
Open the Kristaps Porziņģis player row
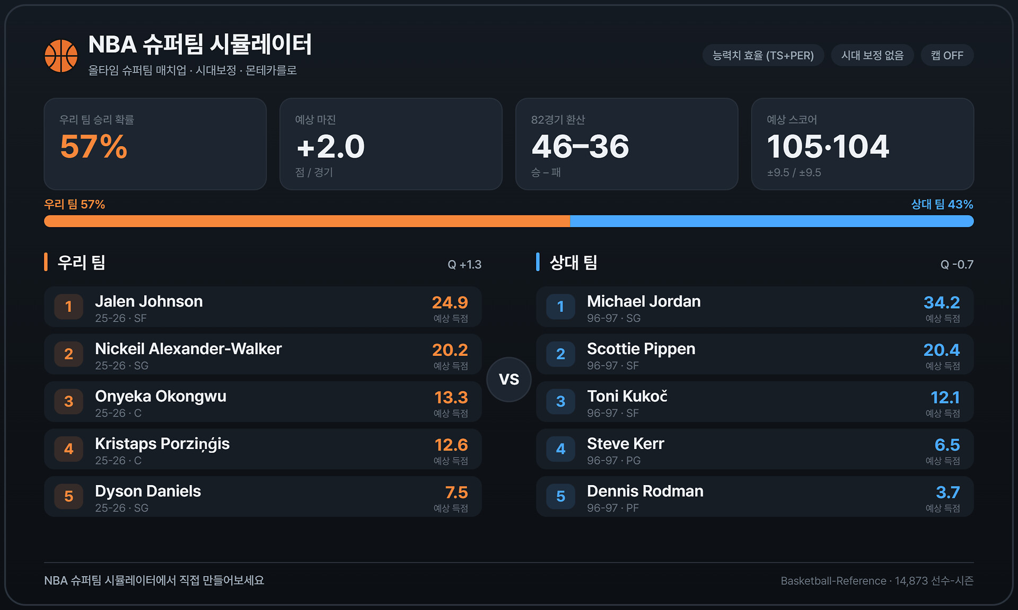pos(263,449)
